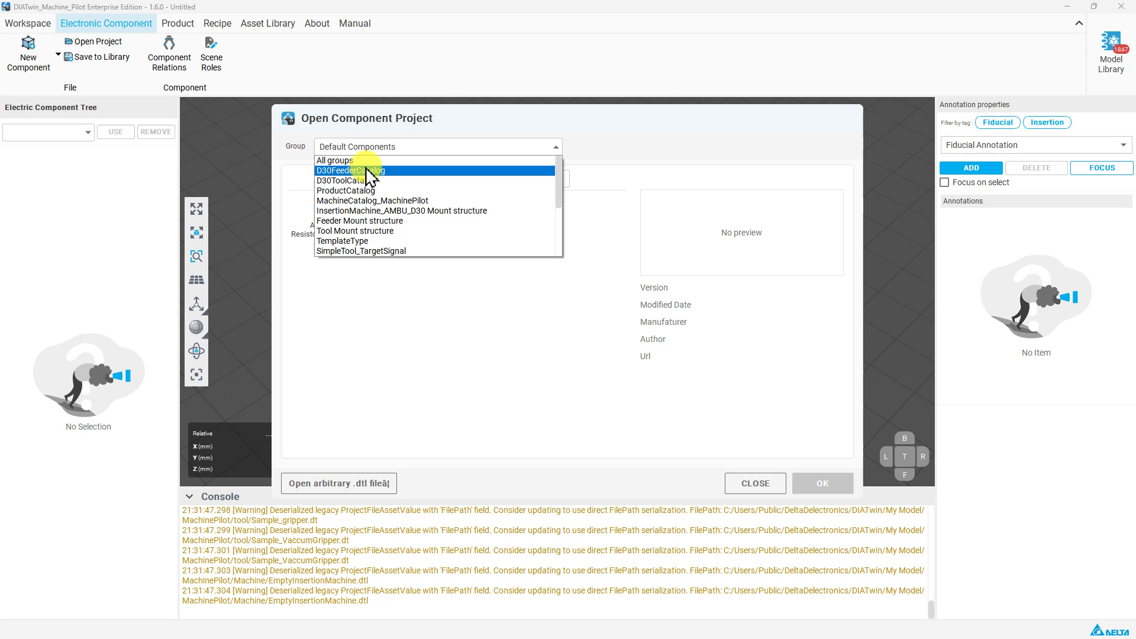The height and width of the screenshot is (639, 1136).
Task: Select Feeder Mount structure group
Action: (435, 221)
